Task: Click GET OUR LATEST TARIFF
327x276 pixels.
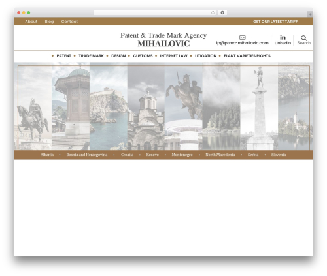Action: (275, 22)
